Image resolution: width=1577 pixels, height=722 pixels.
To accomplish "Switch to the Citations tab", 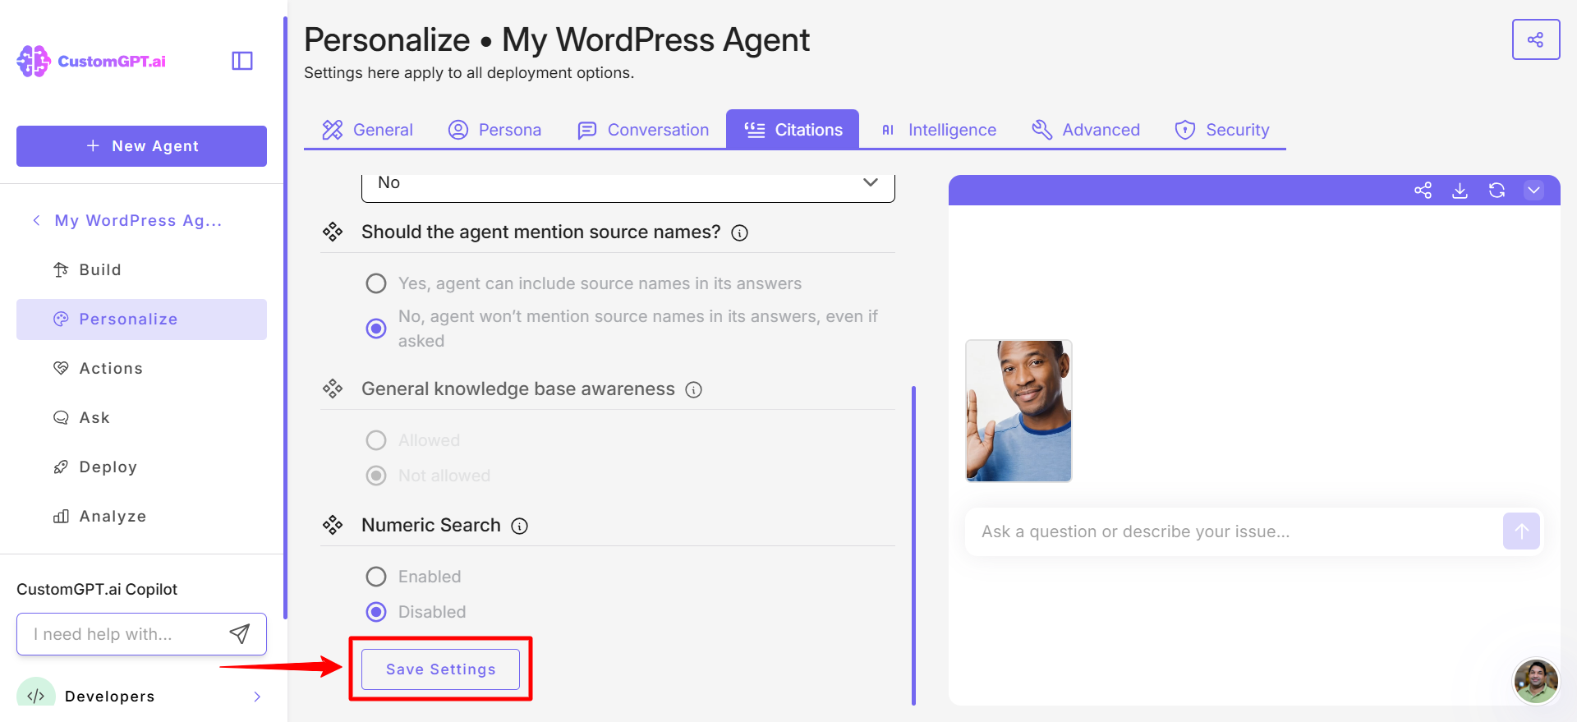I will tap(793, 130).
